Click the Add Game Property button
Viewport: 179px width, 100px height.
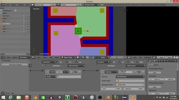pyautogui.click(x=14, y=65)
